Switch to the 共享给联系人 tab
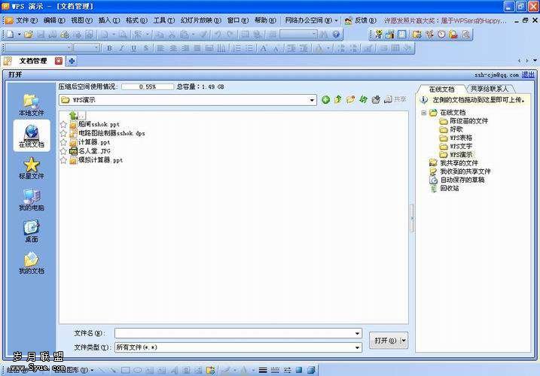Viewport: 540px width, 376px height. point(490,89)
